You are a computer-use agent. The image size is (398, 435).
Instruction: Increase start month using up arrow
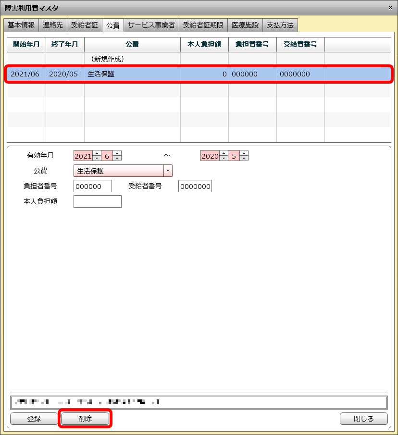(x=117, y=153)
